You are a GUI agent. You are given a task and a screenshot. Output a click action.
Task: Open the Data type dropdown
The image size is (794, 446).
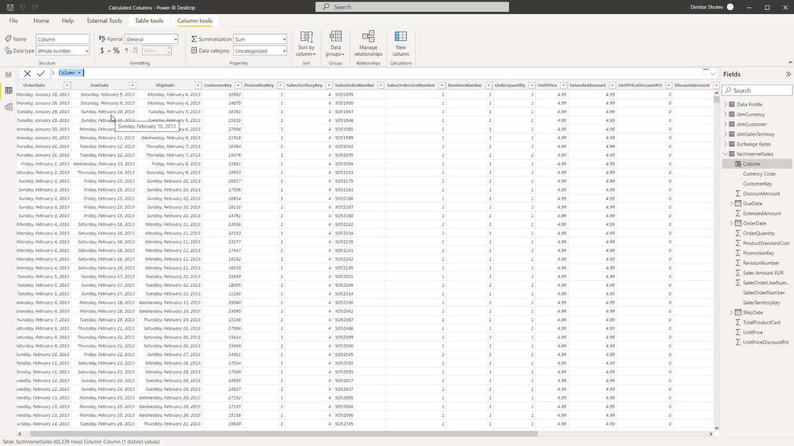coord(63,51)
